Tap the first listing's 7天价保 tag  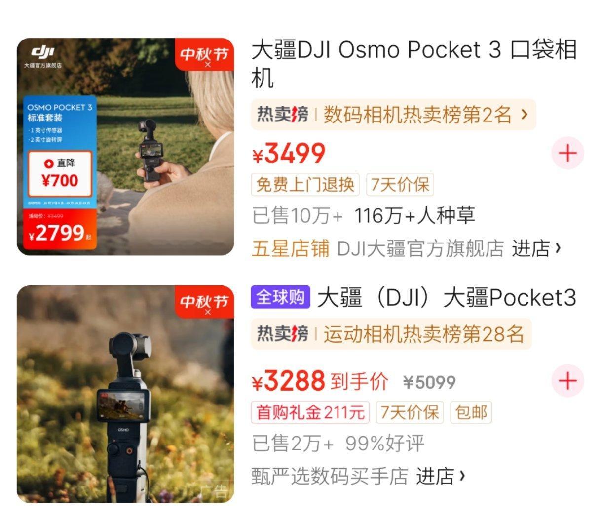pos(400,185)
